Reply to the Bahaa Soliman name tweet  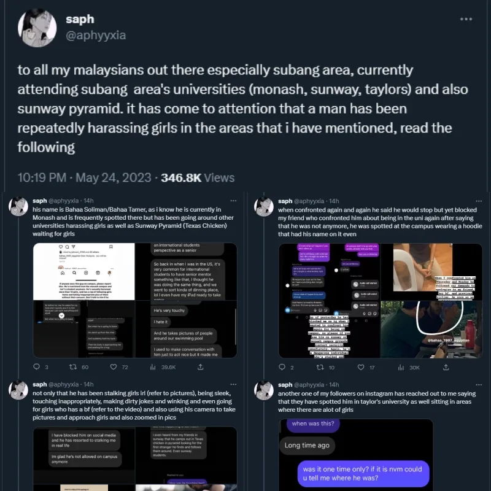37,368
